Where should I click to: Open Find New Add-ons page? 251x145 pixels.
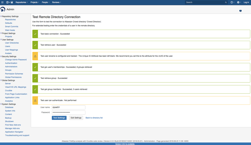point(13,125)
